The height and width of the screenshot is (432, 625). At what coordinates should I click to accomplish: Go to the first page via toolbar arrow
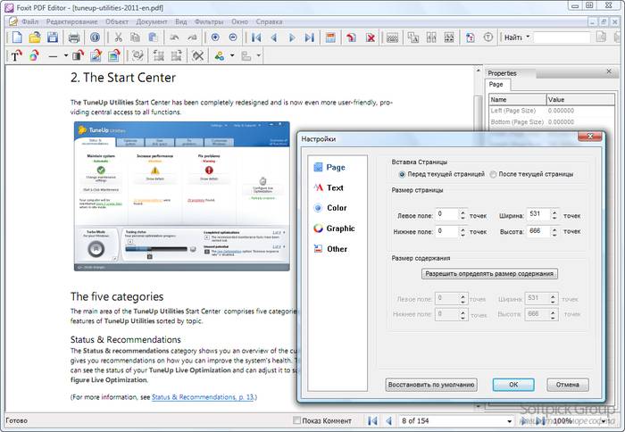[x=256, y=37]
